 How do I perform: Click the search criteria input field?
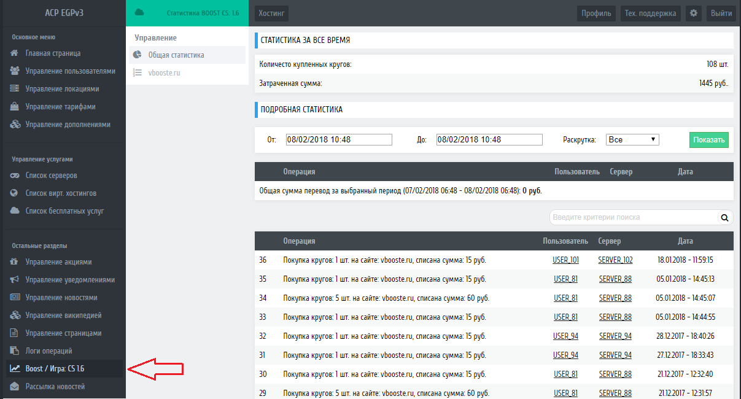click(632, 217)
